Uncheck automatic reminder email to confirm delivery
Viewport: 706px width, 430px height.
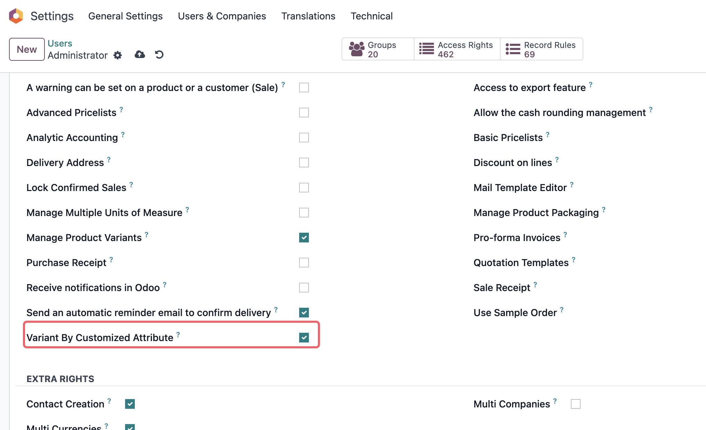point(304,313)
